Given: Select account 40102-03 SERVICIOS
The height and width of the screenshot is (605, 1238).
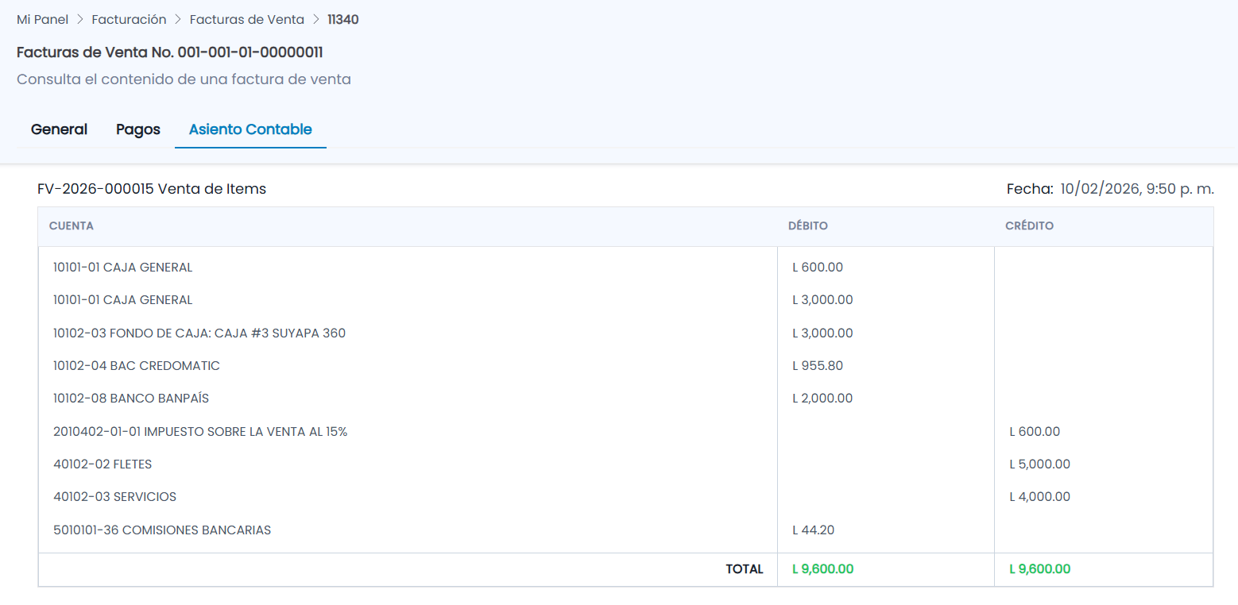Looking at the screenshot, I should tap(114, 497).
